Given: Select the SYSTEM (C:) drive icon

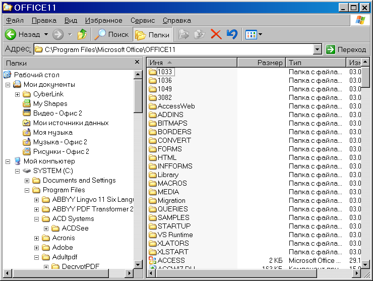Looking at the screenshot, I should (27, 171).
